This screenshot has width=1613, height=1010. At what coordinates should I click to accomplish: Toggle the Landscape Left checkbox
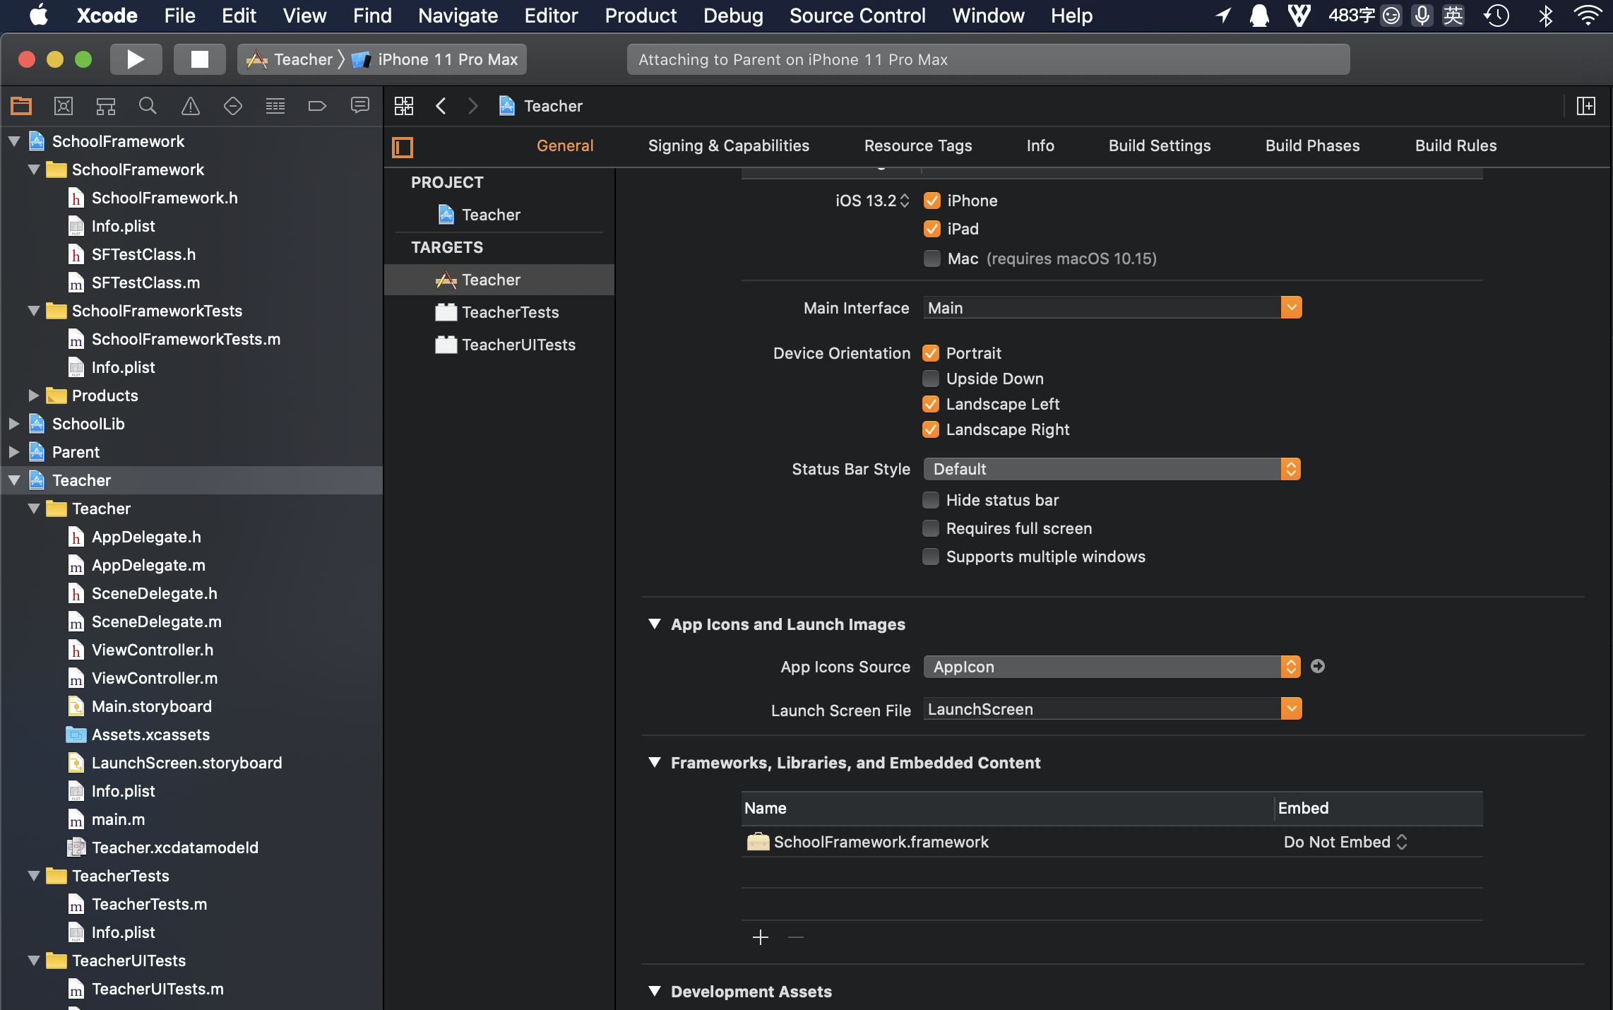pos(931,404)
